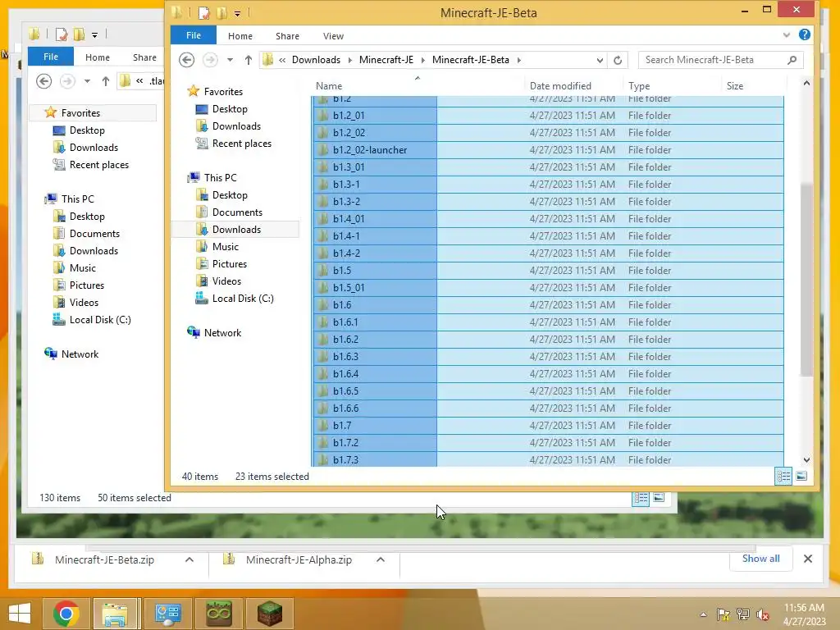Open Chrome from the taskbar
Image resolution: width=840 pixels, height=630 pixels.
click(x=66, y=614)
